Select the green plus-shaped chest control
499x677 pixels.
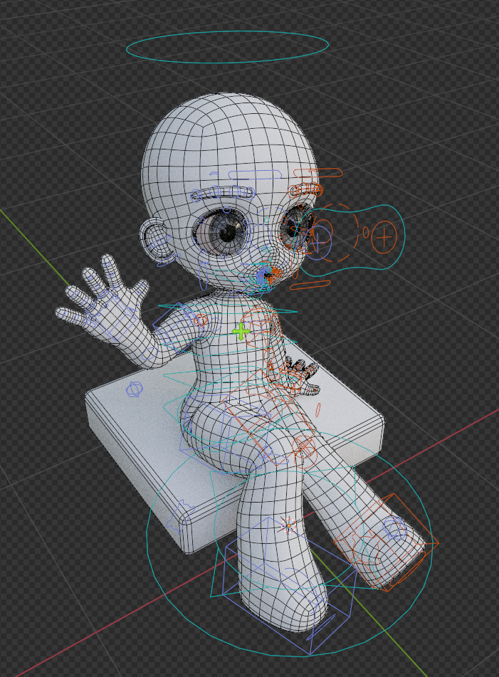(241, 332)
